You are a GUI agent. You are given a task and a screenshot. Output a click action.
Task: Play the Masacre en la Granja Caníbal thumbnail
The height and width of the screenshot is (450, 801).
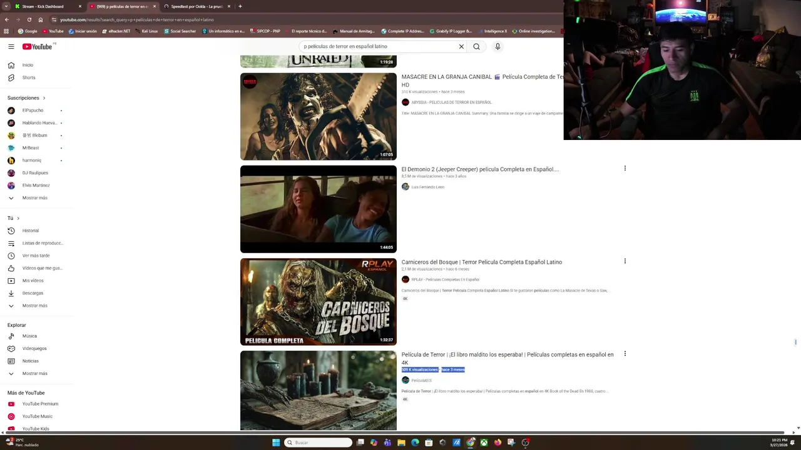(x=319, y=117)
